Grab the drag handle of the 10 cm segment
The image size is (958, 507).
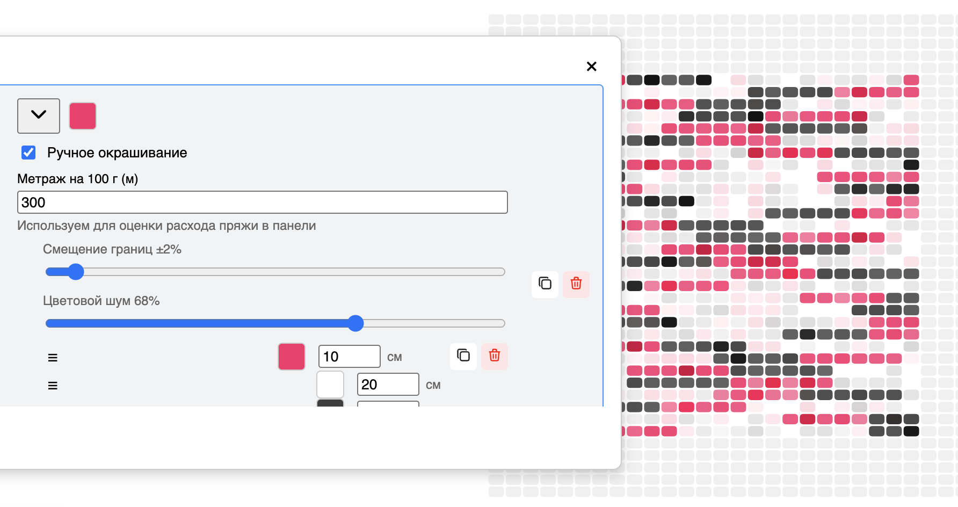coord(53,358)
